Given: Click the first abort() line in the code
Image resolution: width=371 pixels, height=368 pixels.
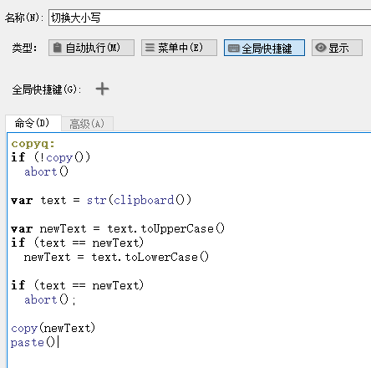Looking at the screenshot, I should 46,171.
